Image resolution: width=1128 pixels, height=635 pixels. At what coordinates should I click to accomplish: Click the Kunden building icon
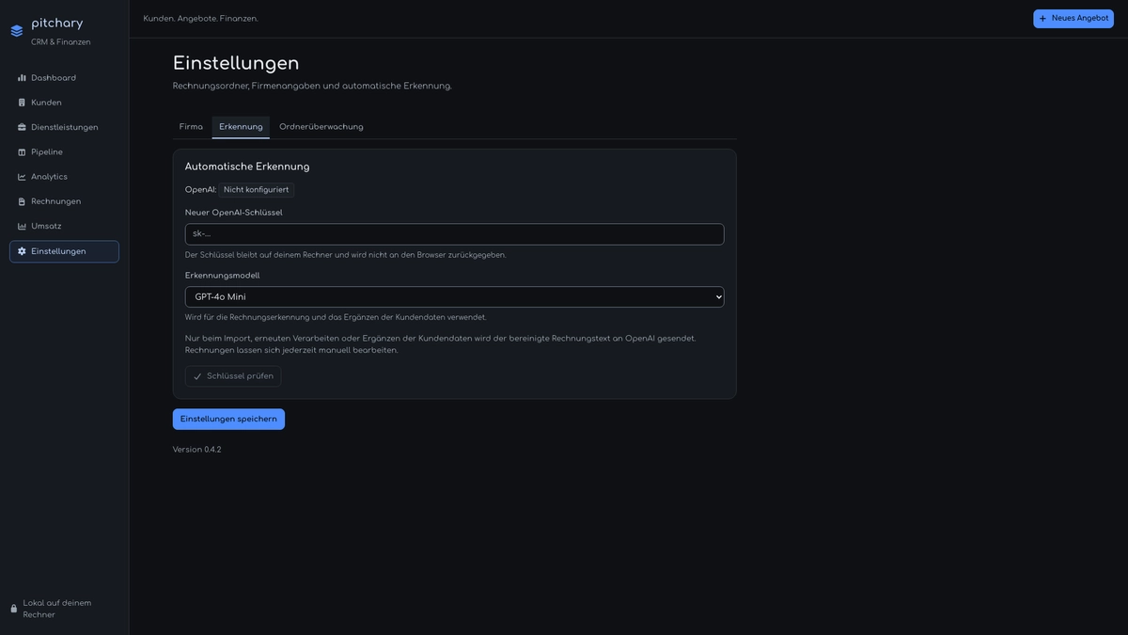pos(22,103)
